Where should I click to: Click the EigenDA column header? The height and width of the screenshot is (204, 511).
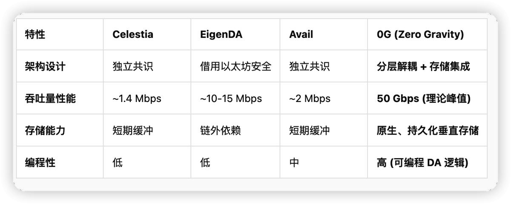tap(221, 35)
